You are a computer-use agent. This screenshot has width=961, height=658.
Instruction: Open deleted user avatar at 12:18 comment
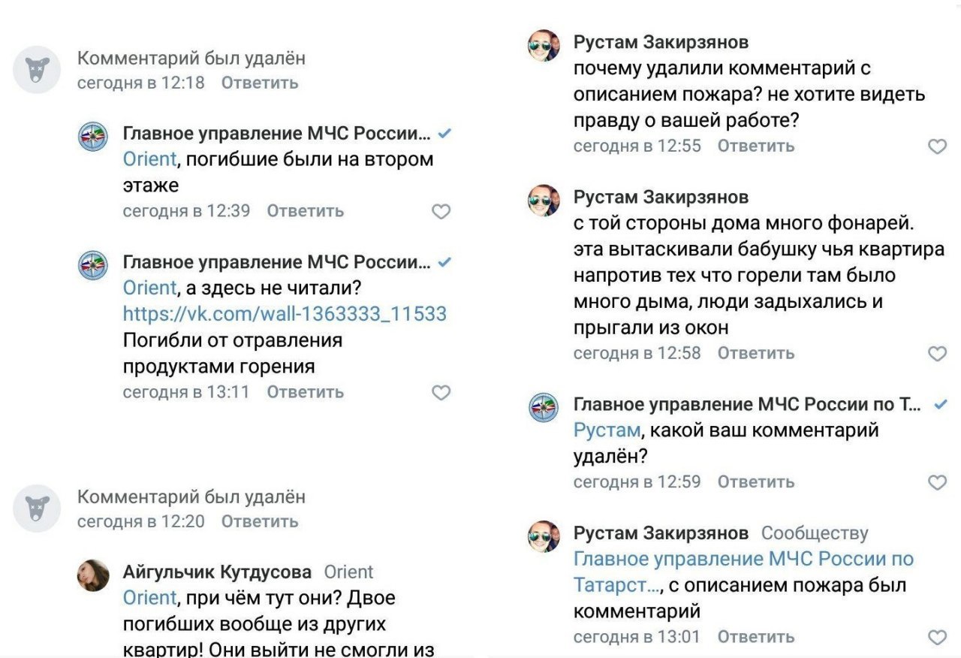pyautogui.click(x=37, y=70)
